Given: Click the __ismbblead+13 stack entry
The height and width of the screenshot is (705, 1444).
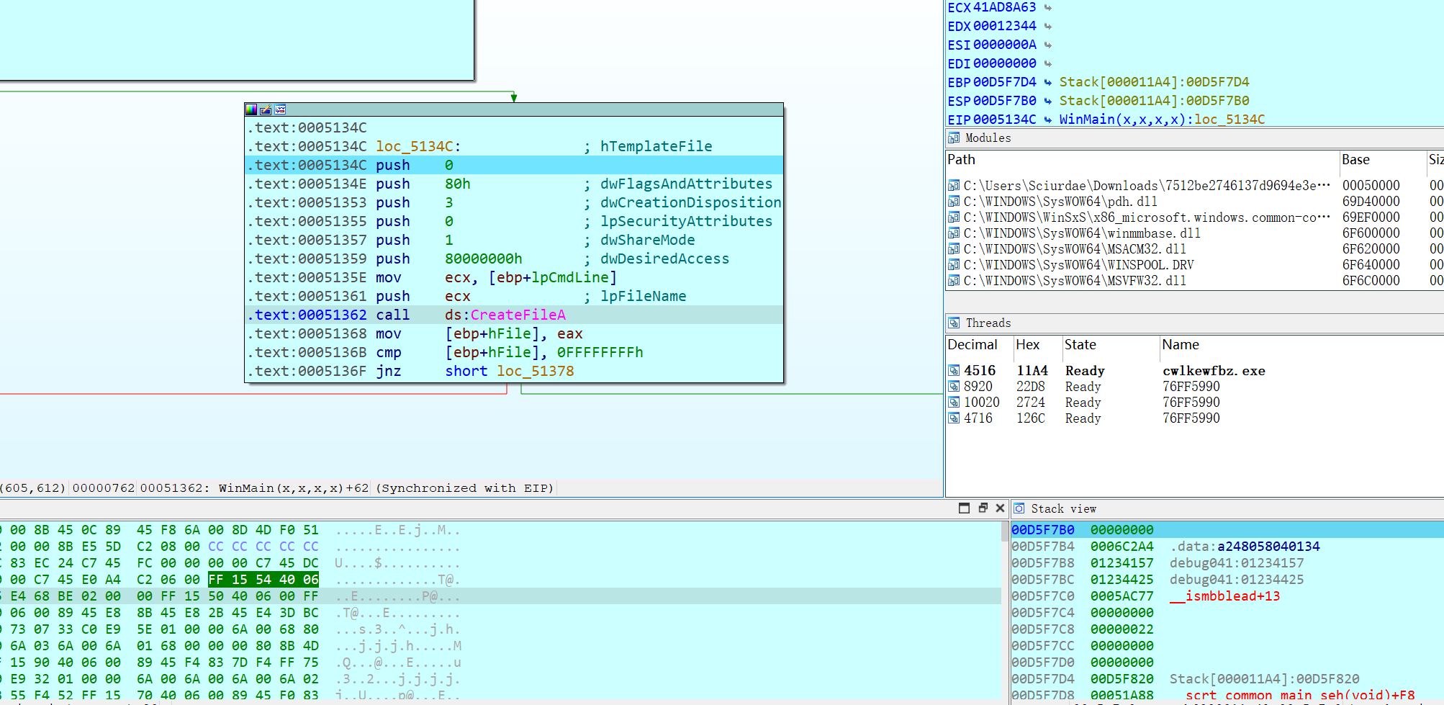Looking at the screenshot, I should (1224, 596).
